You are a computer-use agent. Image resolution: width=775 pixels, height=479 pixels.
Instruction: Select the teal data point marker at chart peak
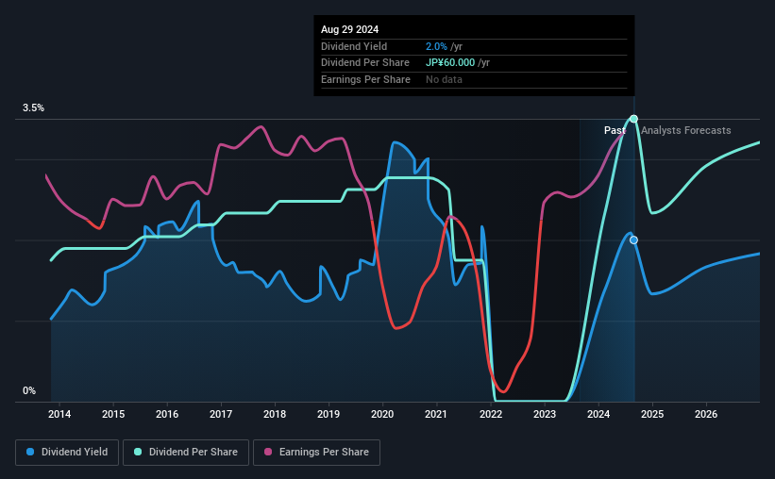tap(633, 119)
